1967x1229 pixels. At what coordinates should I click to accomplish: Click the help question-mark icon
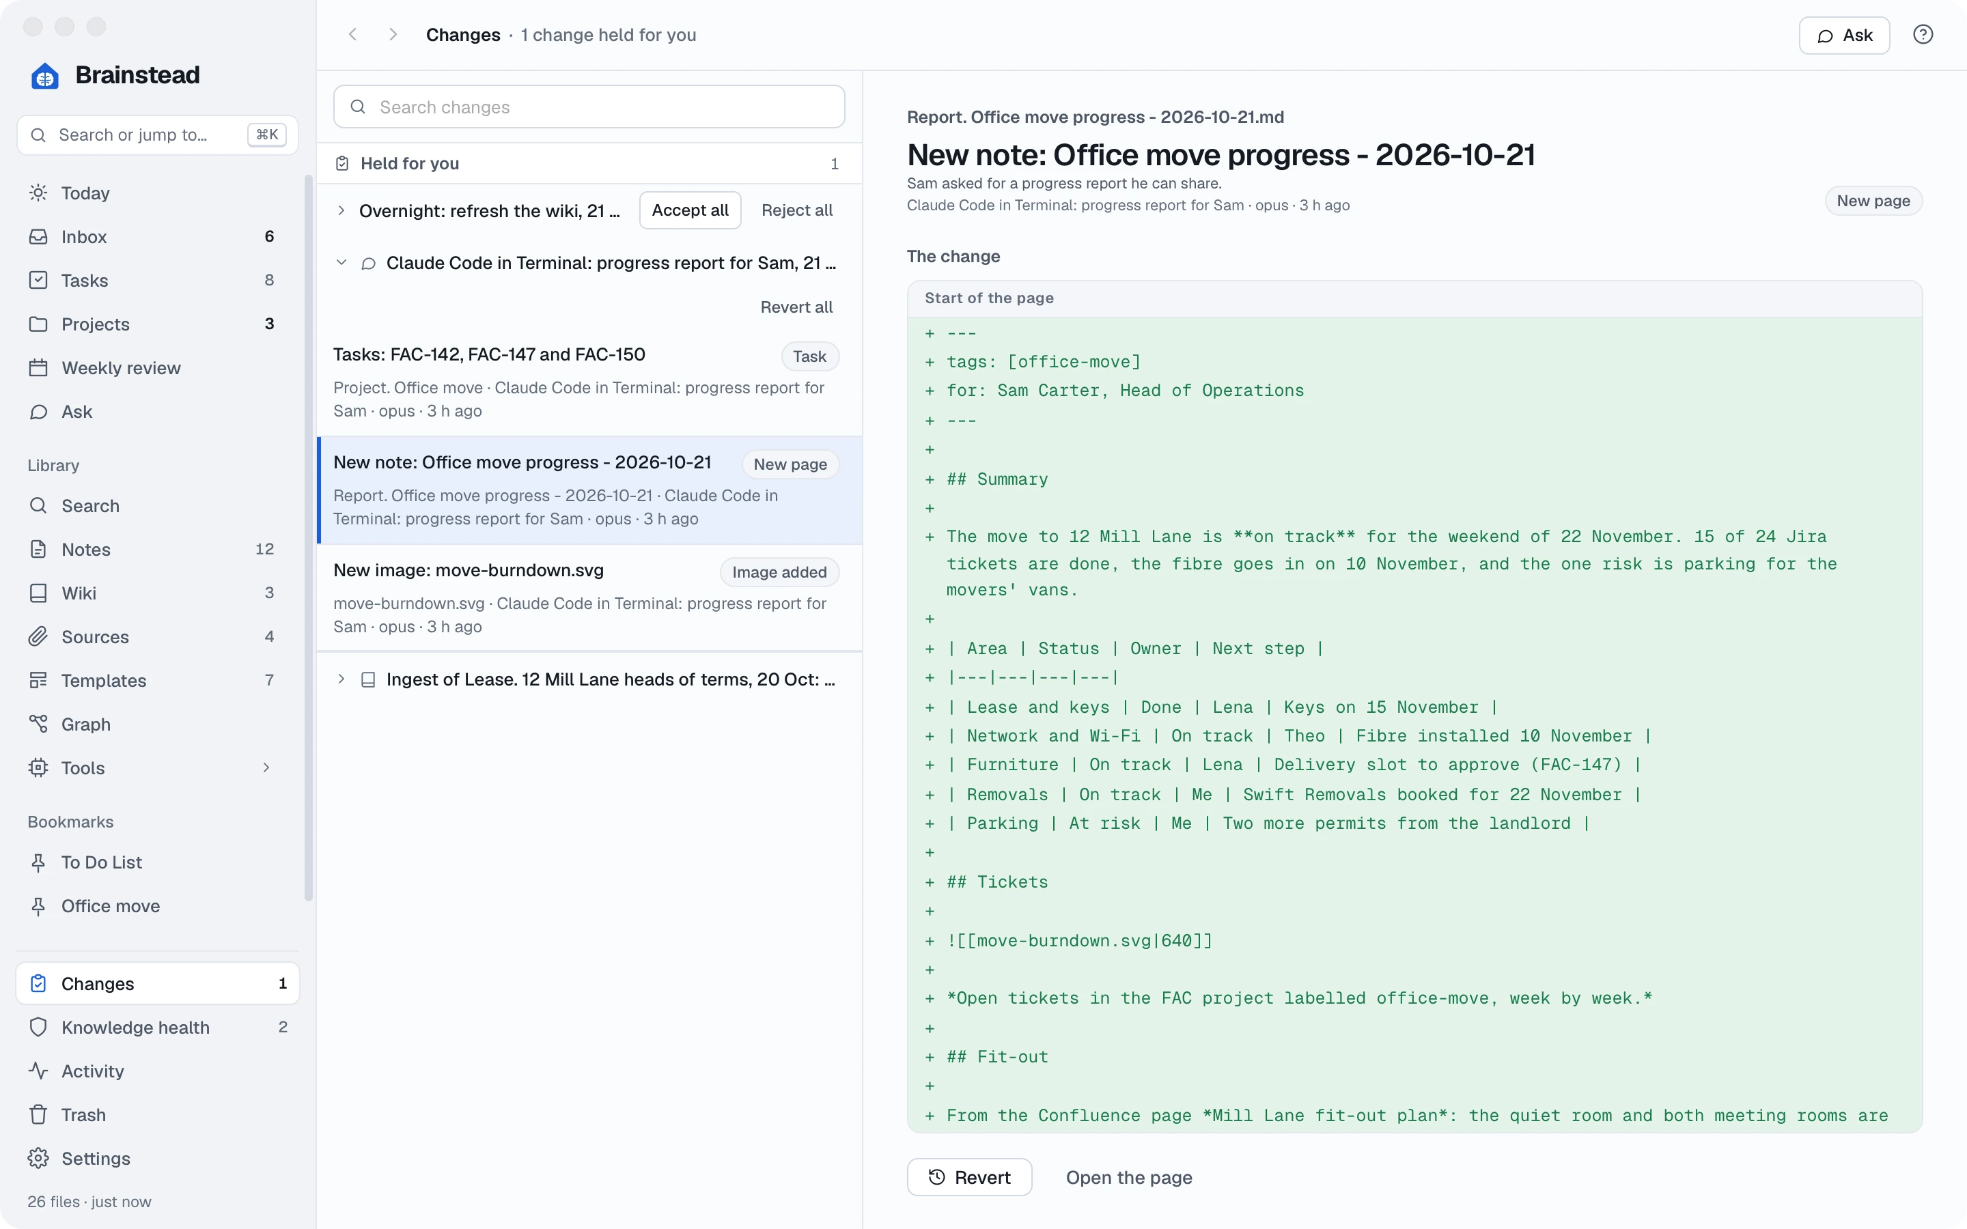point(1923,35)
